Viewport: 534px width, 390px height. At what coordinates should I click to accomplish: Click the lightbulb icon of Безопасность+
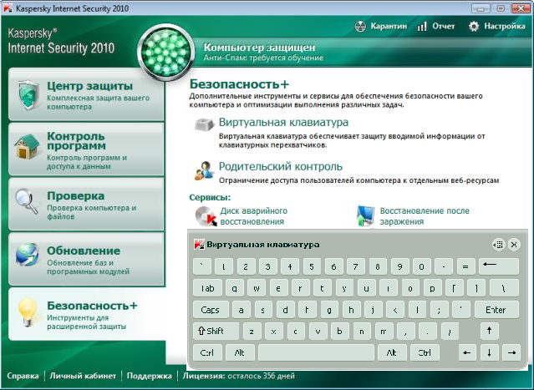pyautogui.click(x=28, y=311)
